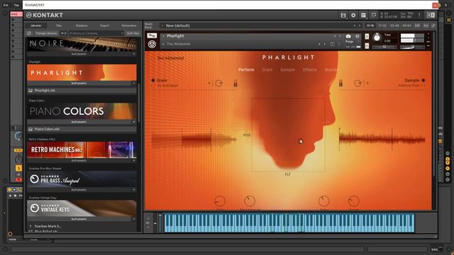Open New (default) multi dropdown
Screen dimensions: 454x255
(x=162, y=25)
